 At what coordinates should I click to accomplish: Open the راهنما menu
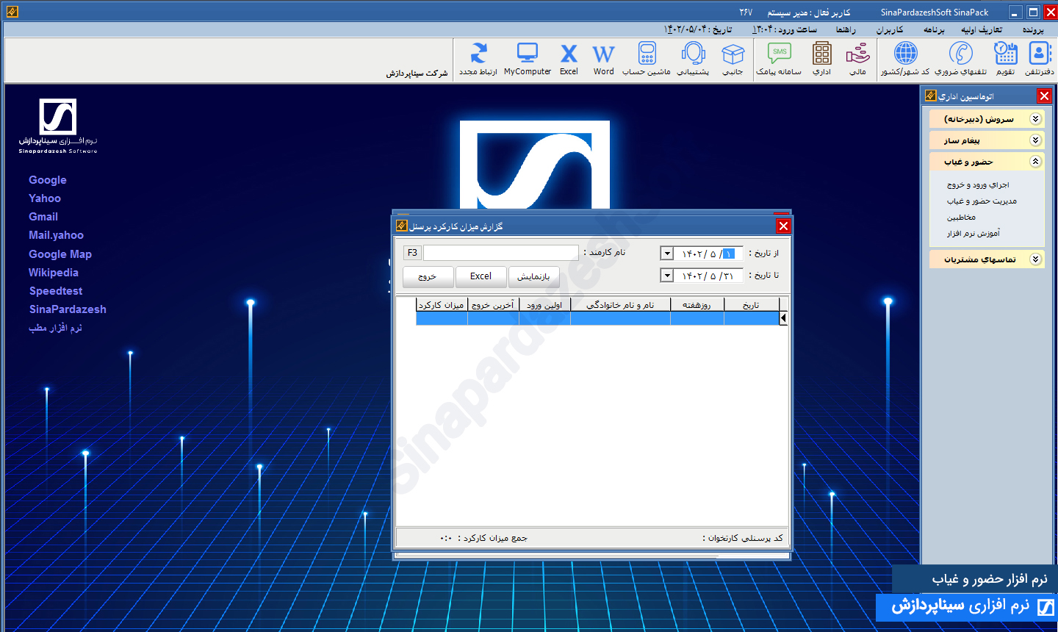click(x=845, y=29)
